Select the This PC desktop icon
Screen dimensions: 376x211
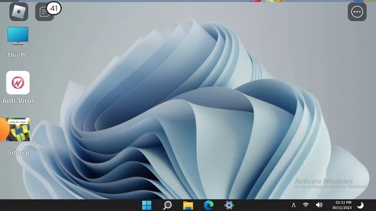coord(18,36)
